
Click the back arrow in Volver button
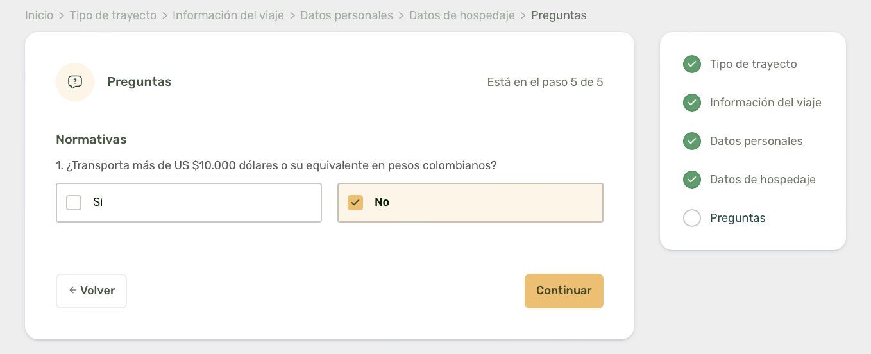tap(72, 291)
